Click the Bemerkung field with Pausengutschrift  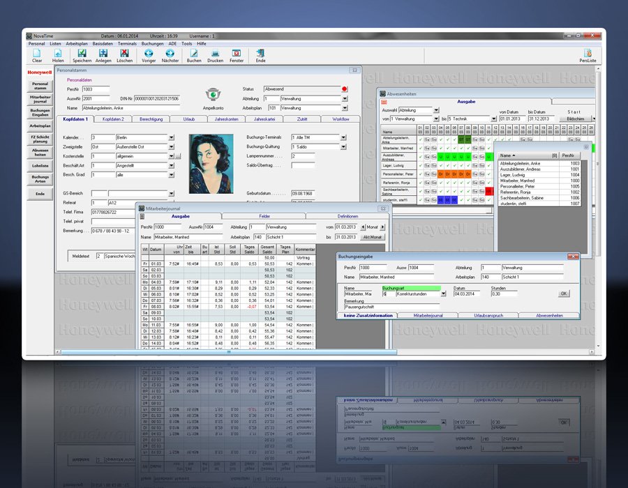pyautogui.click(x=391, y=307)
